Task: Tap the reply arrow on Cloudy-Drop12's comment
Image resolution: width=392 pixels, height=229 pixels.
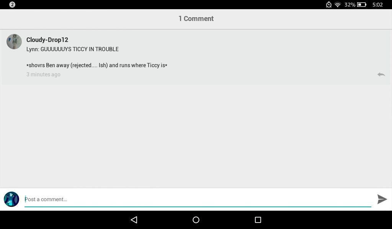Action: 381,74
